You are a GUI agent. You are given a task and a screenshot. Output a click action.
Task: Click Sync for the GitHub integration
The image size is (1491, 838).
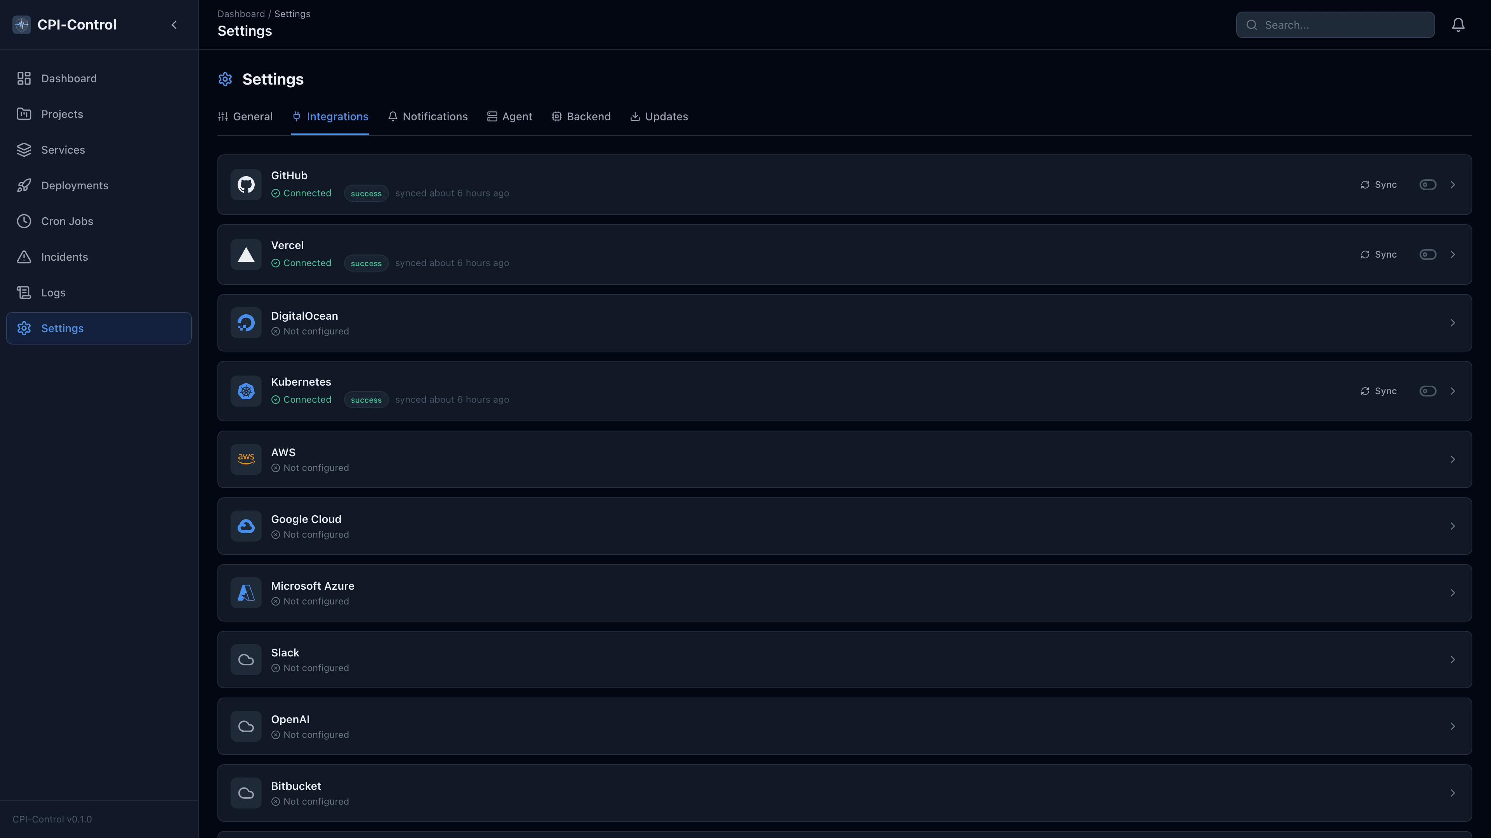(x=1378, y=185)
